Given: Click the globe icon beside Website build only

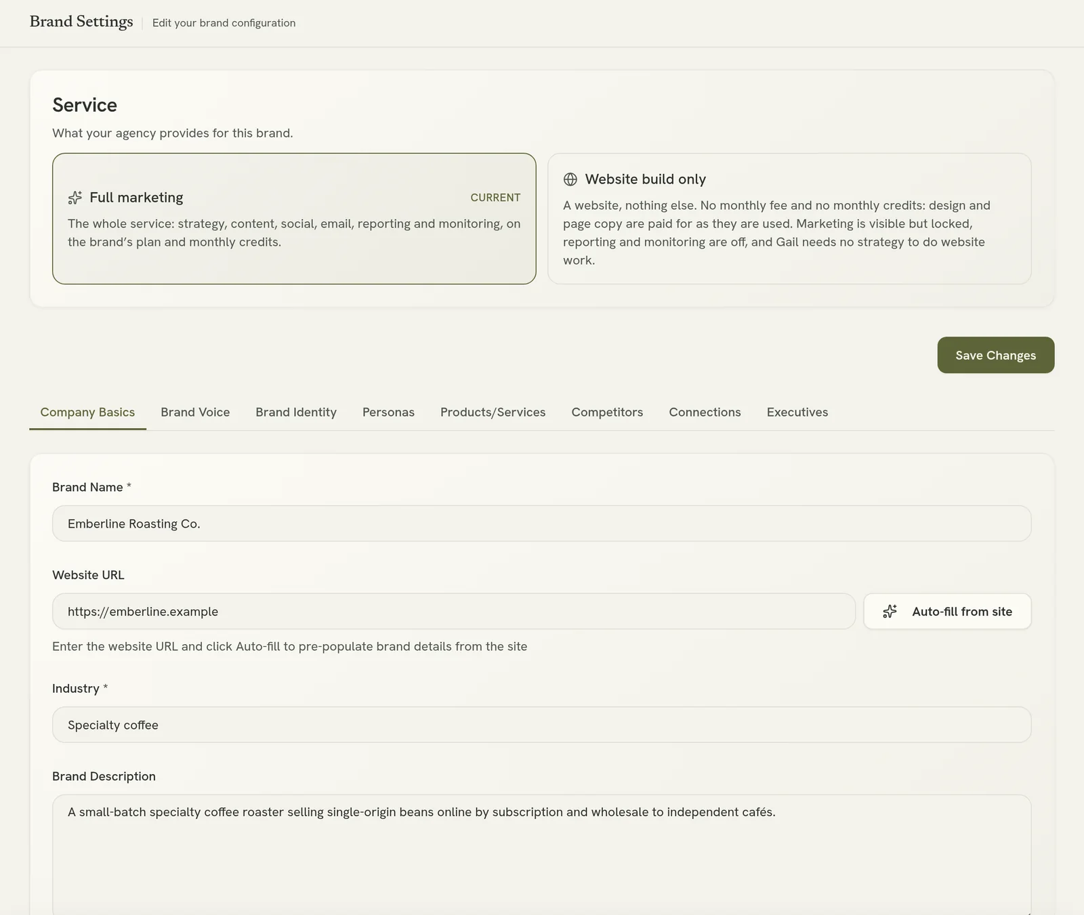Looking at the screenshot, I should [570, 179].
